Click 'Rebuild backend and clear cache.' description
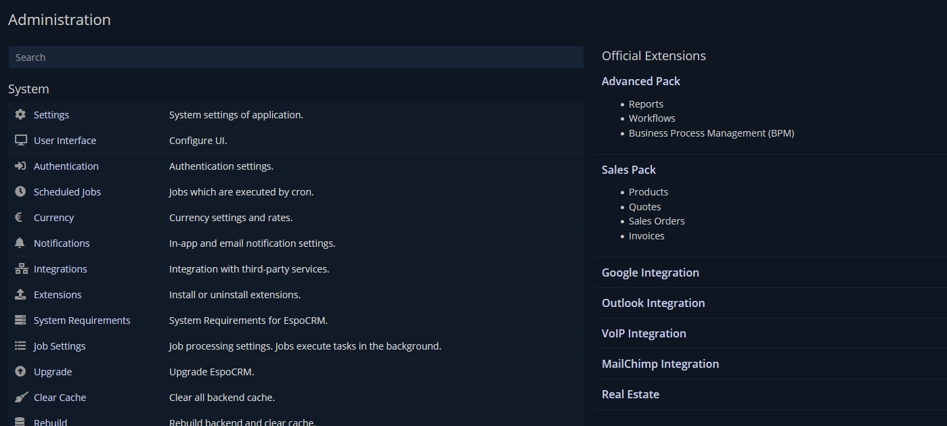The width and height of the screenshot is (947, 426). click(x=242, y=422)
